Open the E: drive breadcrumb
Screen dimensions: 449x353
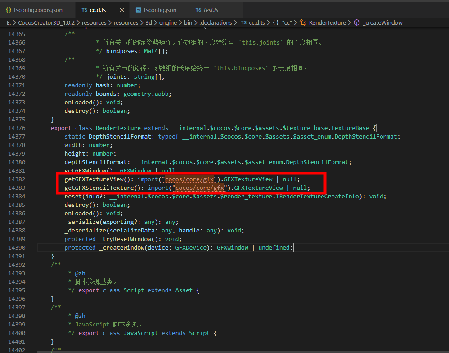click(9, 22)
